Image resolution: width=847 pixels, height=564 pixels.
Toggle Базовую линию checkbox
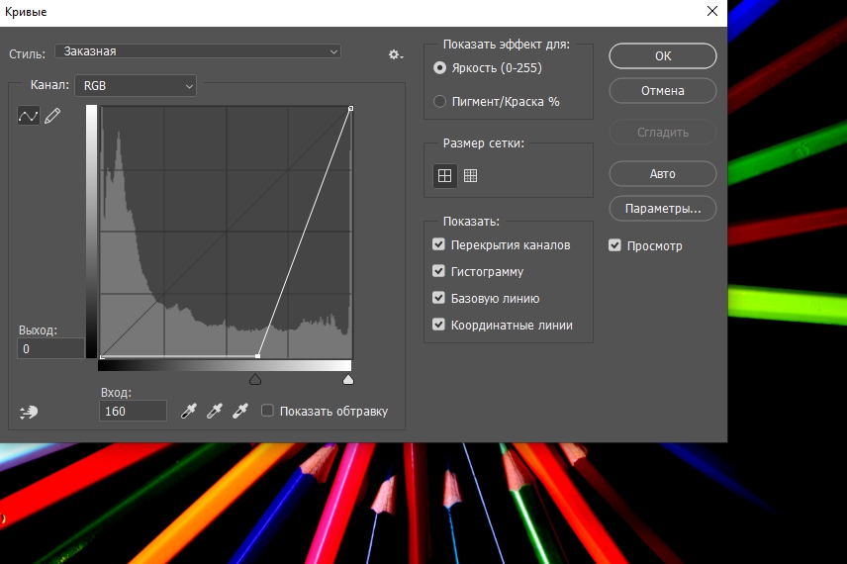click(x=438, y=298)
